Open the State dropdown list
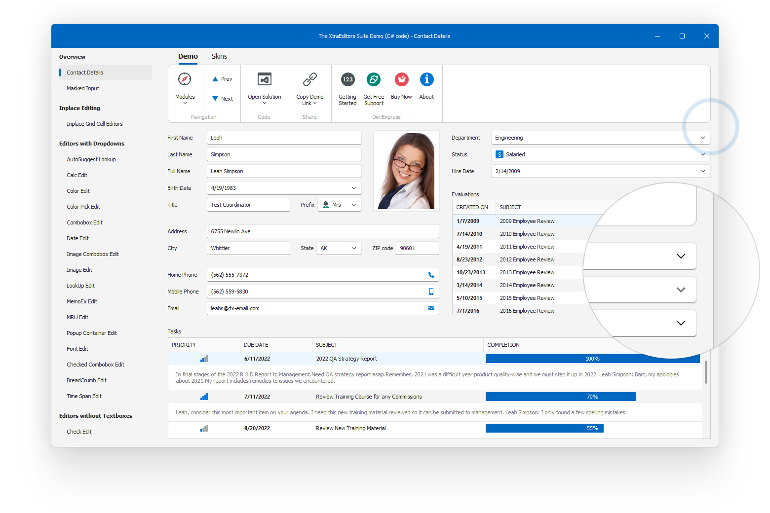 [353, 248]
